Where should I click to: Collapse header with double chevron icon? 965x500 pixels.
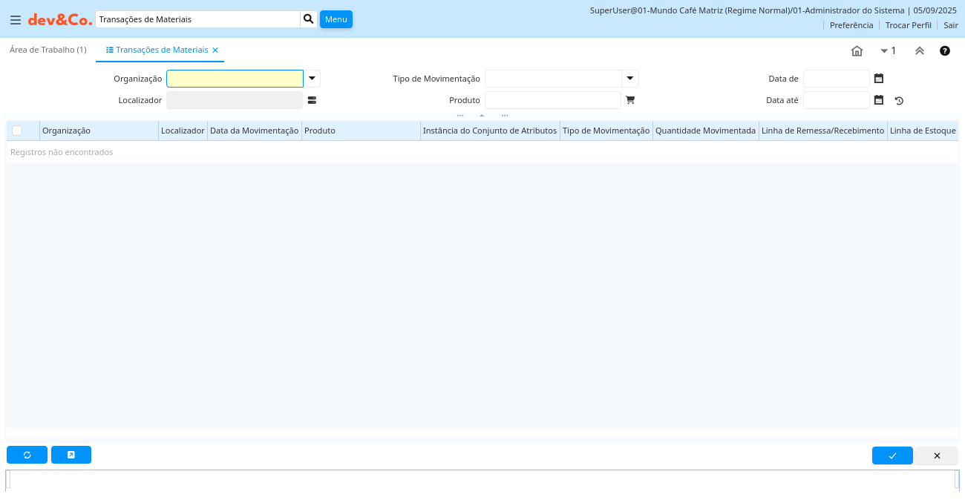pyautogui.click(x=919, y=51)
